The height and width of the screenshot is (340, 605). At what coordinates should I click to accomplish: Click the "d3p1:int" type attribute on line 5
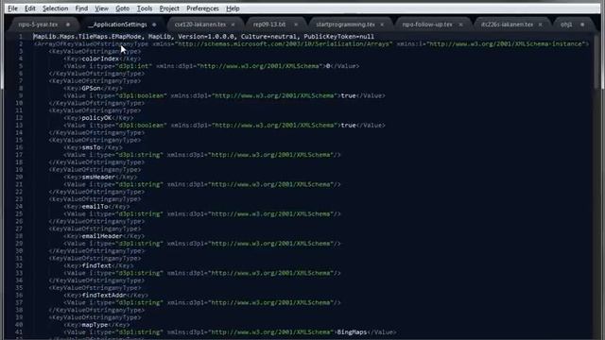(x=135, y=66)
